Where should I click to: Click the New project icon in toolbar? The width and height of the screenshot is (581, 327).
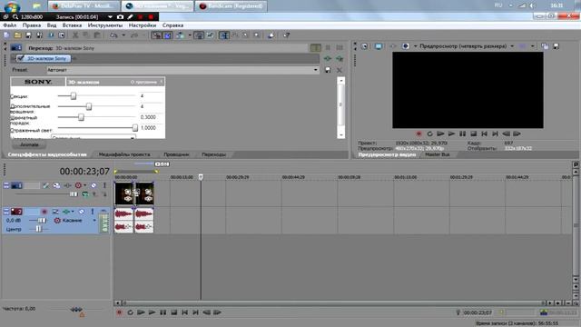tap(6, 35)
